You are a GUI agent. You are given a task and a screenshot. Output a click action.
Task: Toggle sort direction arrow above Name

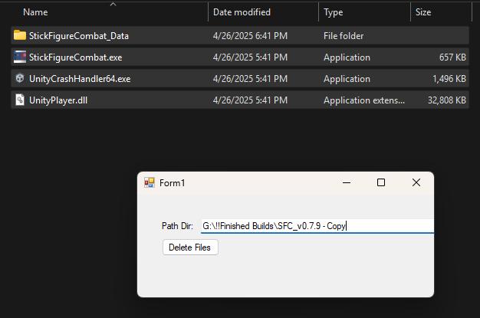113,4
